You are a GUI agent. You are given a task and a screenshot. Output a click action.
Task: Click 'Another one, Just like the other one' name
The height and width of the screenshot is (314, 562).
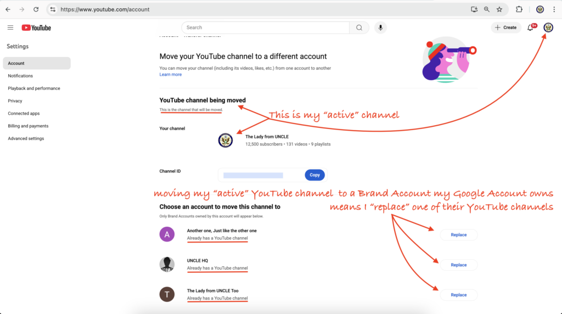pos(222,231)
